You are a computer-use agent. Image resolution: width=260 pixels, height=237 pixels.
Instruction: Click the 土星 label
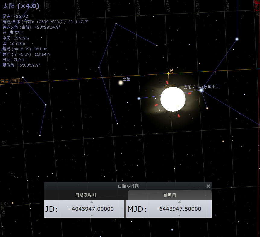pyautogui.click(x=127, y=79)
